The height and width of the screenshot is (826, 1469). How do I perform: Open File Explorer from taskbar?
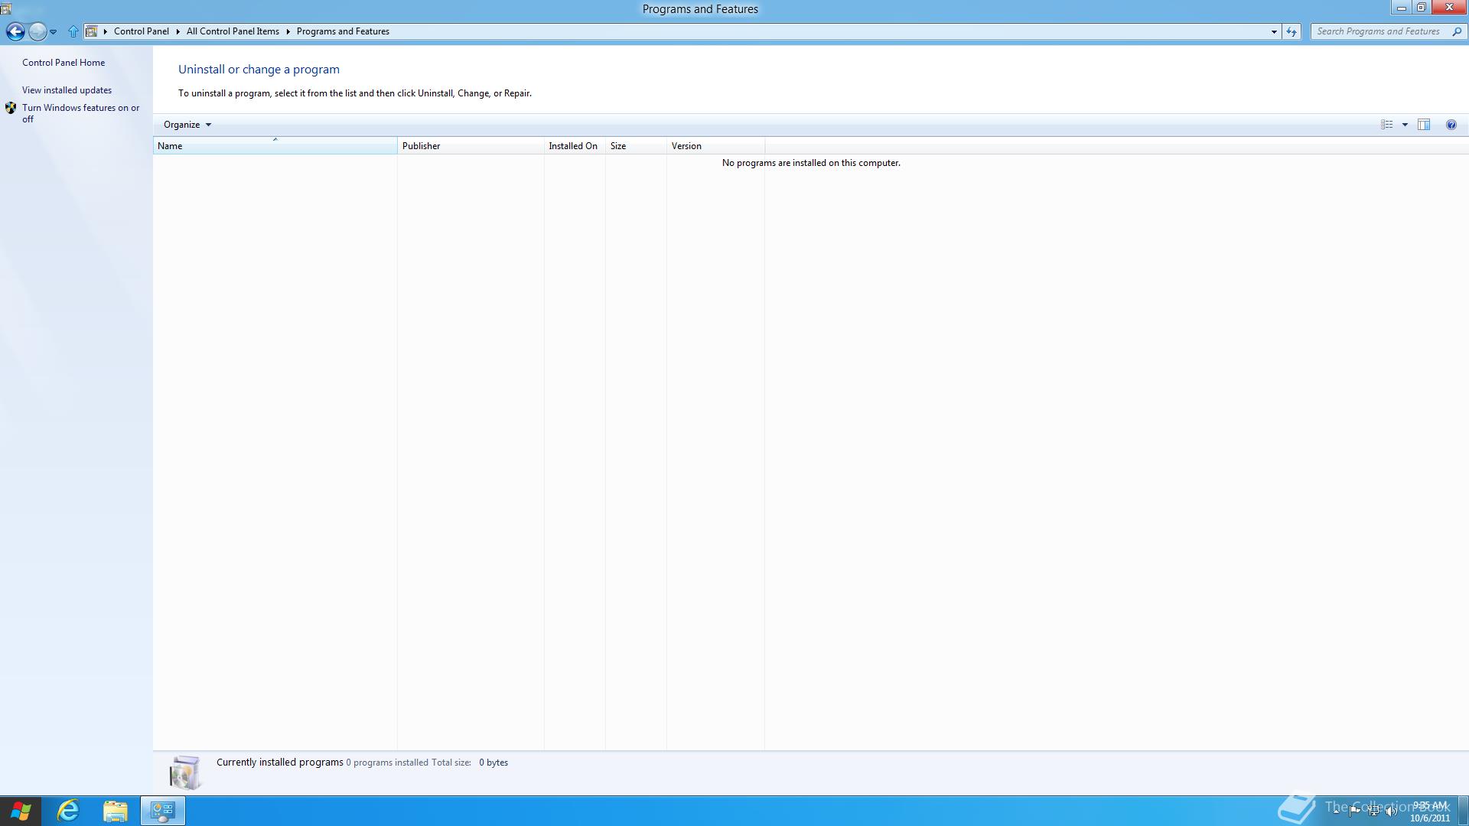pyautogui.click(x=116, y=811)
